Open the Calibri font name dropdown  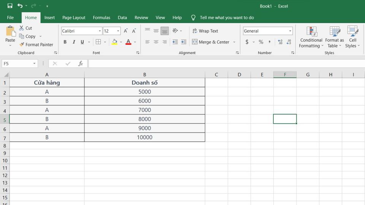coord(100,31)
